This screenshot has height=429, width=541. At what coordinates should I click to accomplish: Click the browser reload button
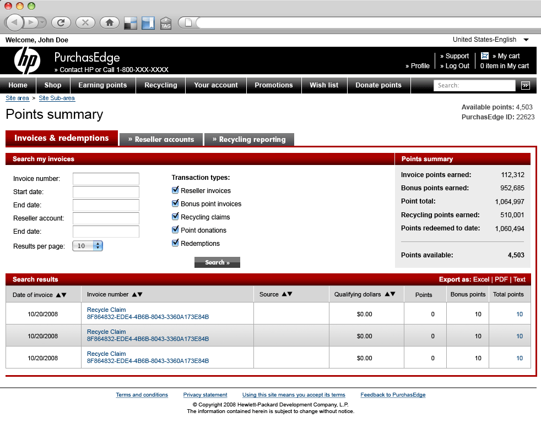tap(61, 23)
